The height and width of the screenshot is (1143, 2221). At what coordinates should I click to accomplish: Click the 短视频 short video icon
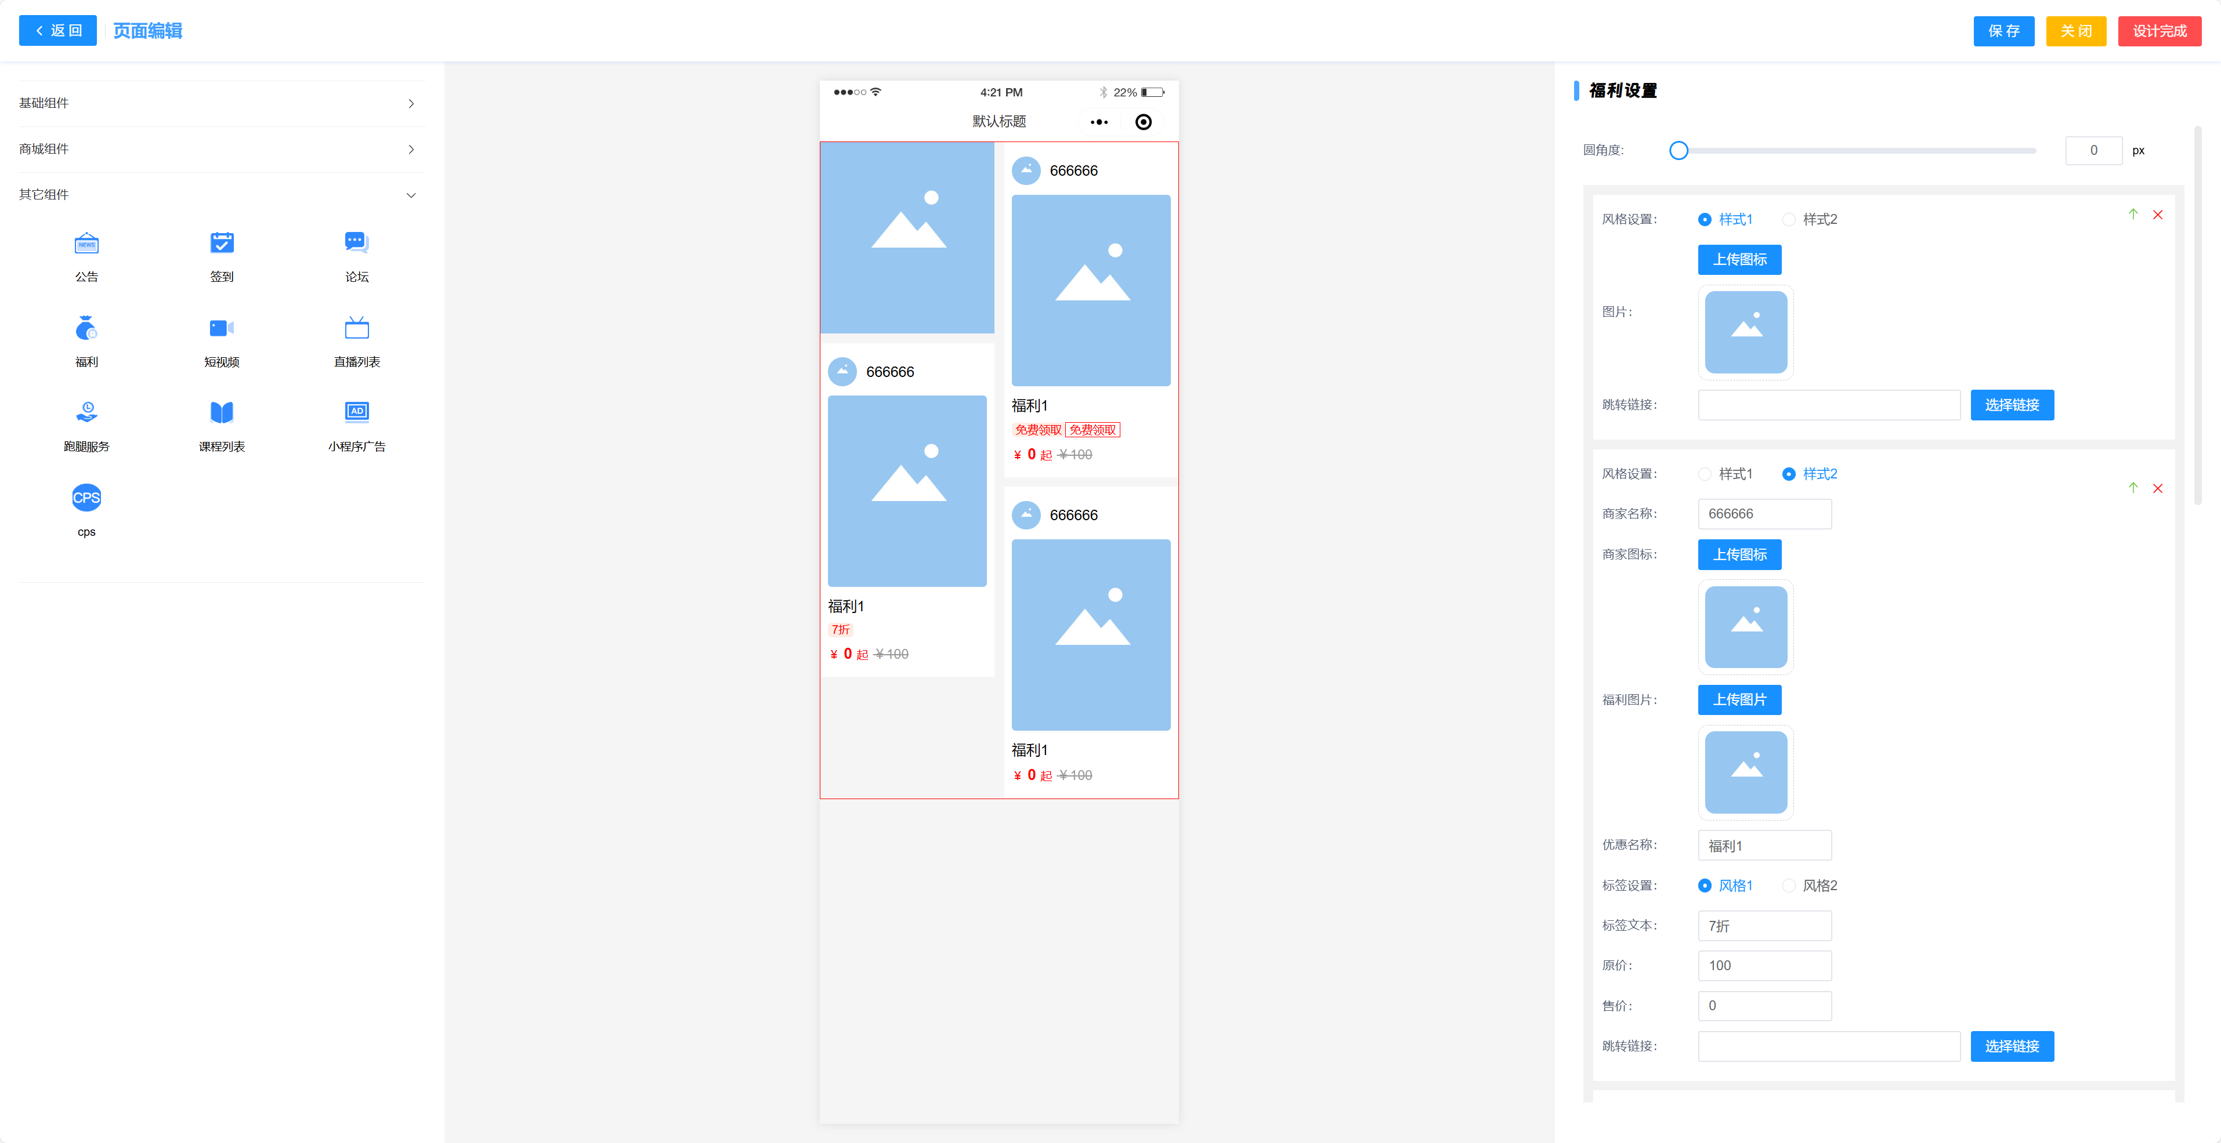click(x=222, y=328)
